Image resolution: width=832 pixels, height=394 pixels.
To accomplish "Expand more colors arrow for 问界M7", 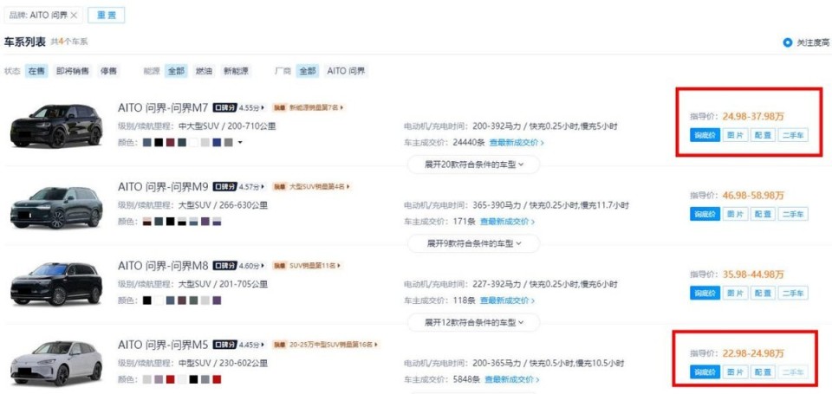I will 240,143.
